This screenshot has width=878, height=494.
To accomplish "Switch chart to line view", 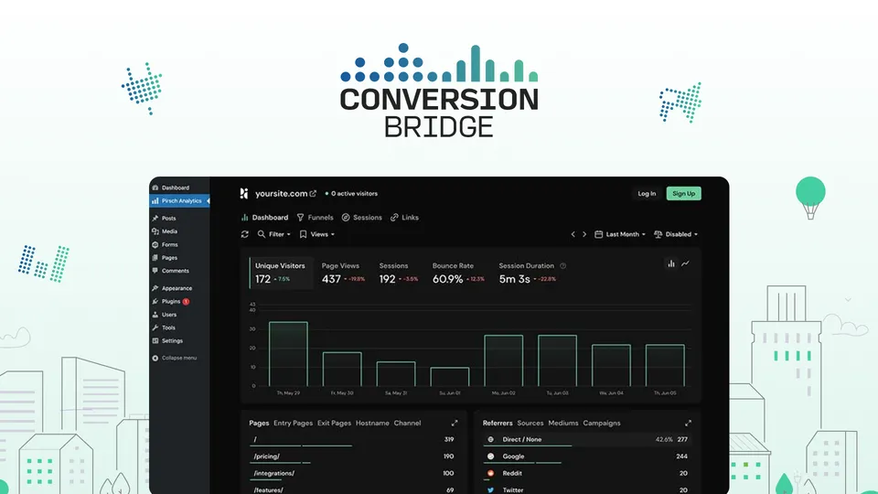I will click(x=685, y=263).
